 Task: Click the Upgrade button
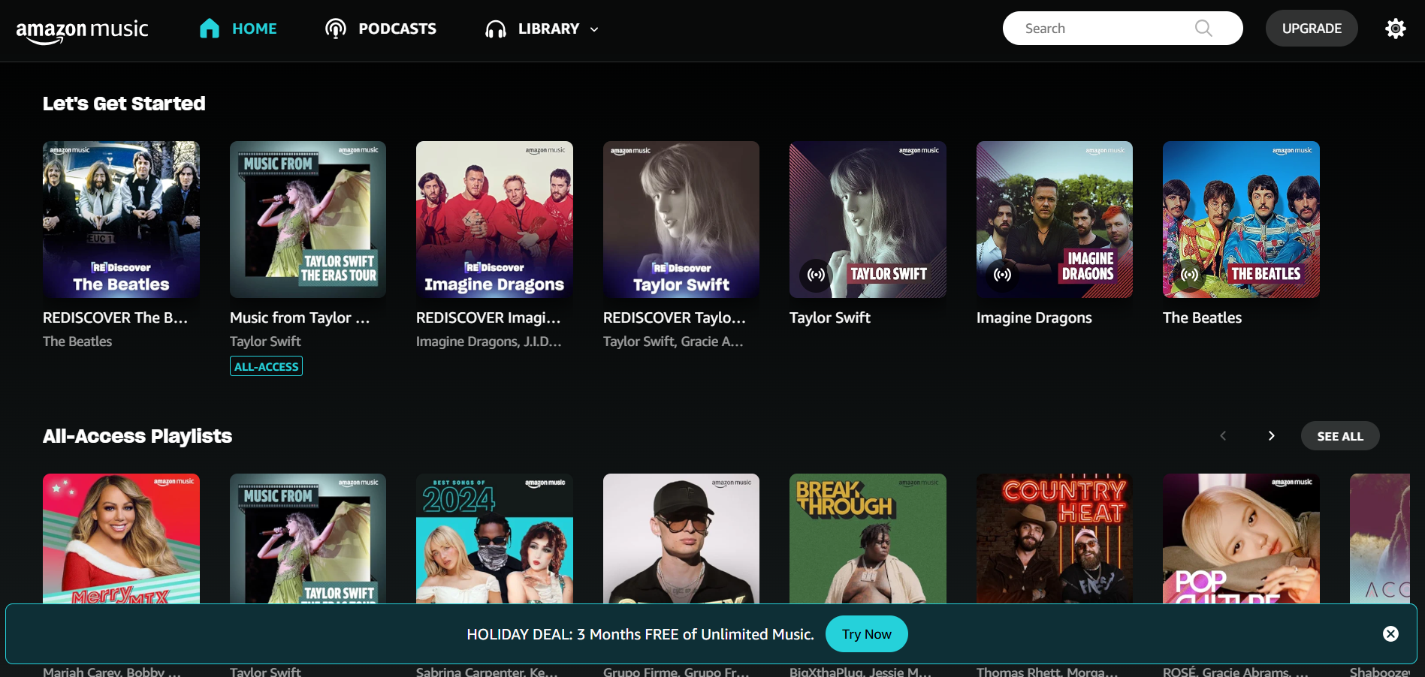1312,29
